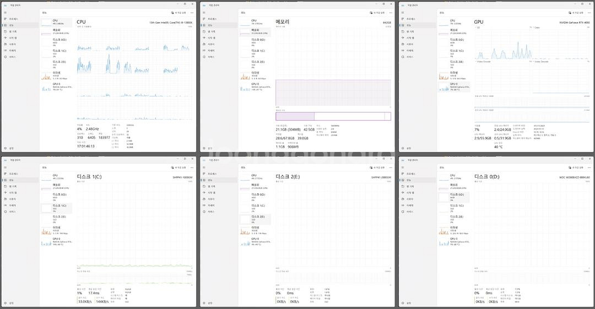
Task: Open Startup apps (시작 앱) in CPU window
Action: point(20,38)
